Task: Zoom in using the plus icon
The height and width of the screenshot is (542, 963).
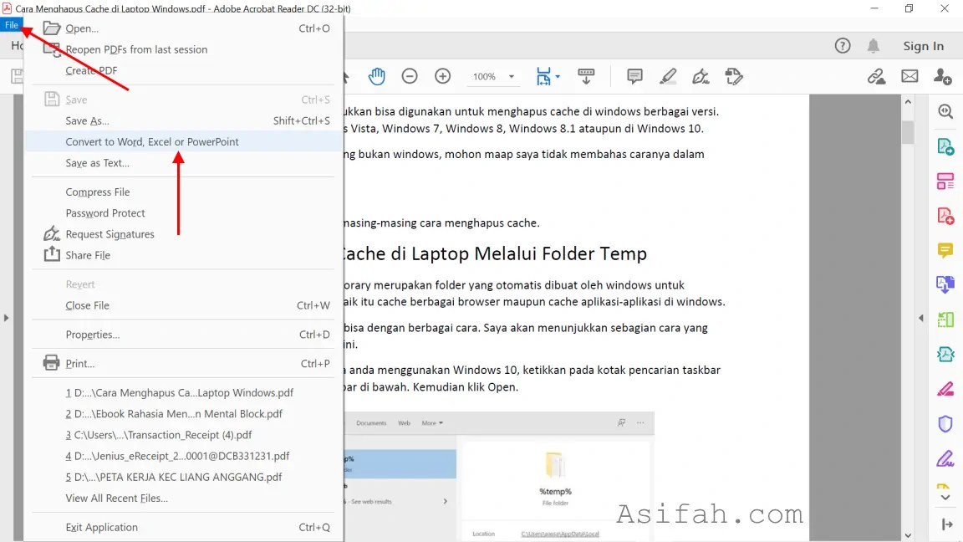Action: click(x=442, y=75)
